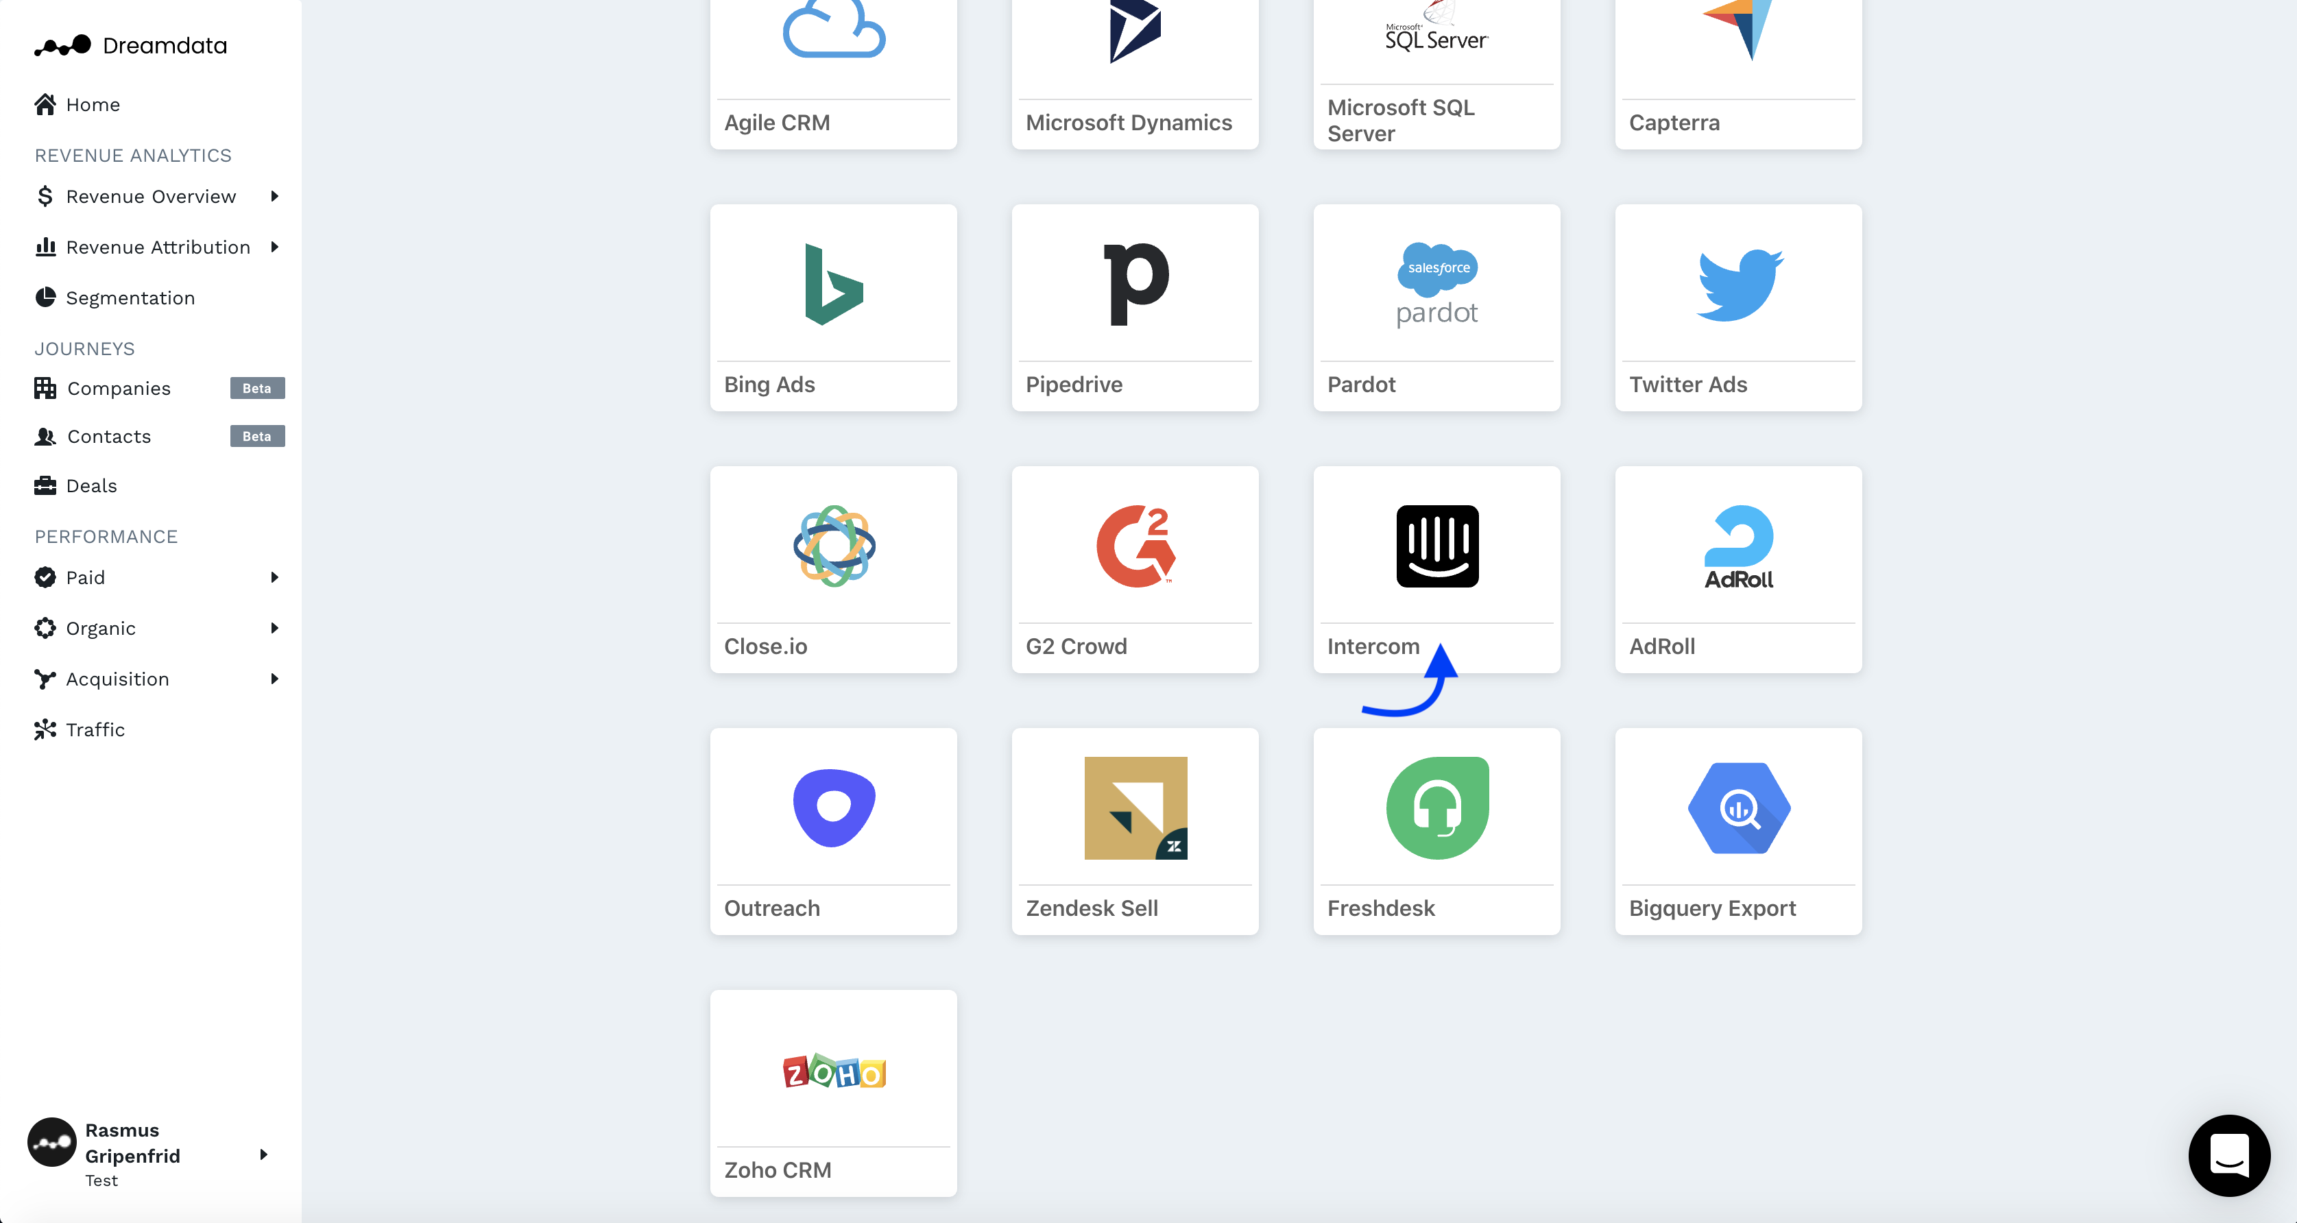Expand the Acquisition submenu arrow

tap(275, 679)
